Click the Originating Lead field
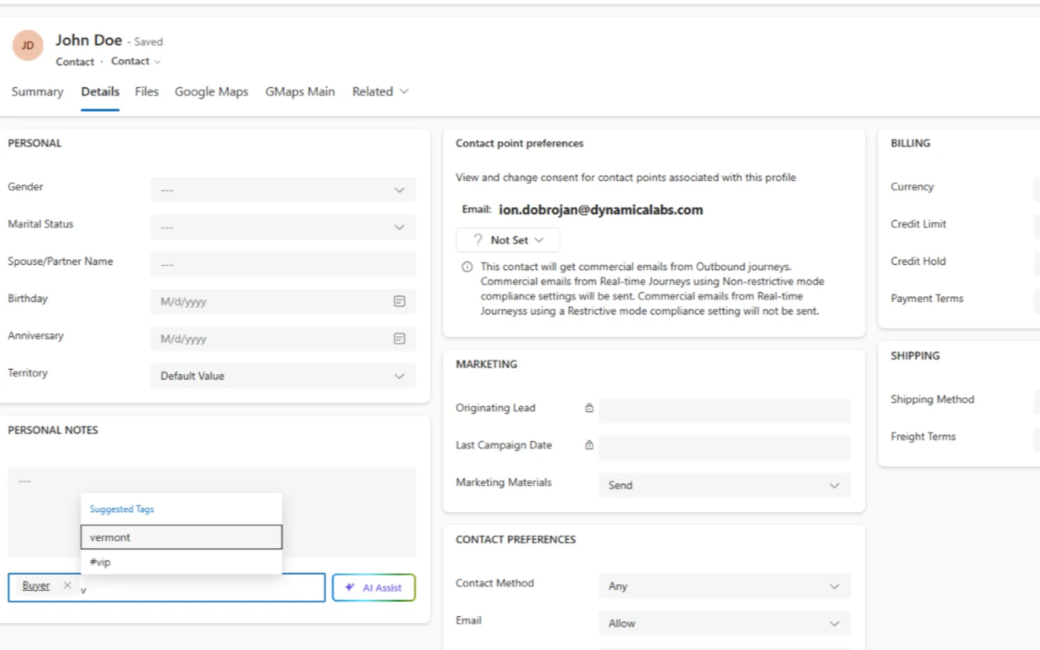The image size is (1040, 650). [725, 410]
